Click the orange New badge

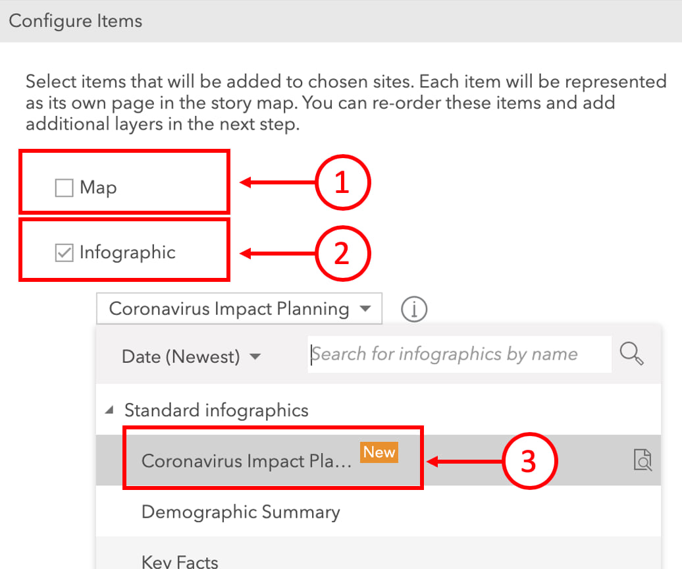click(379, 452)
